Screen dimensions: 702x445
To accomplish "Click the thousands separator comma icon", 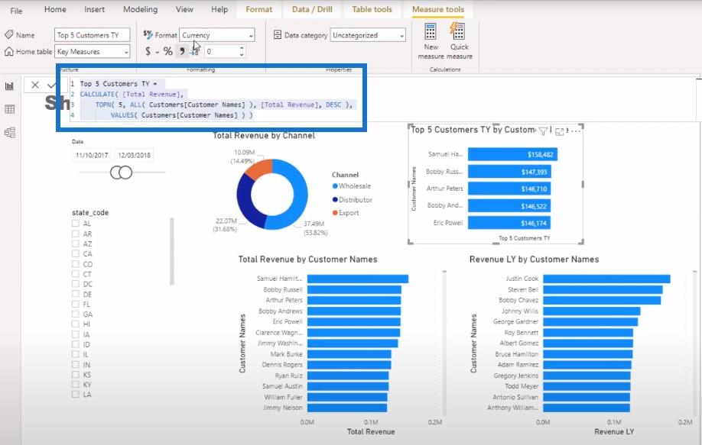I will [182, 51].
